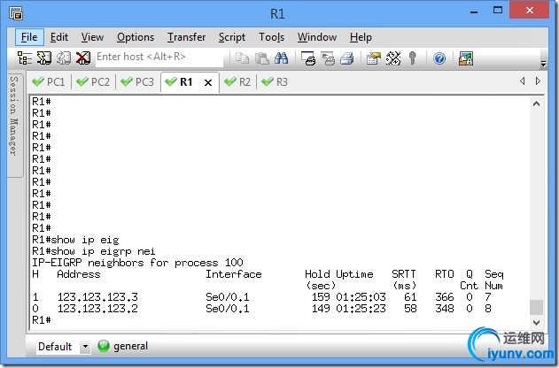The width and height of the screenshot is (559, 368).
Task: Switch to the R3 session tab
Action: (275, 82)
